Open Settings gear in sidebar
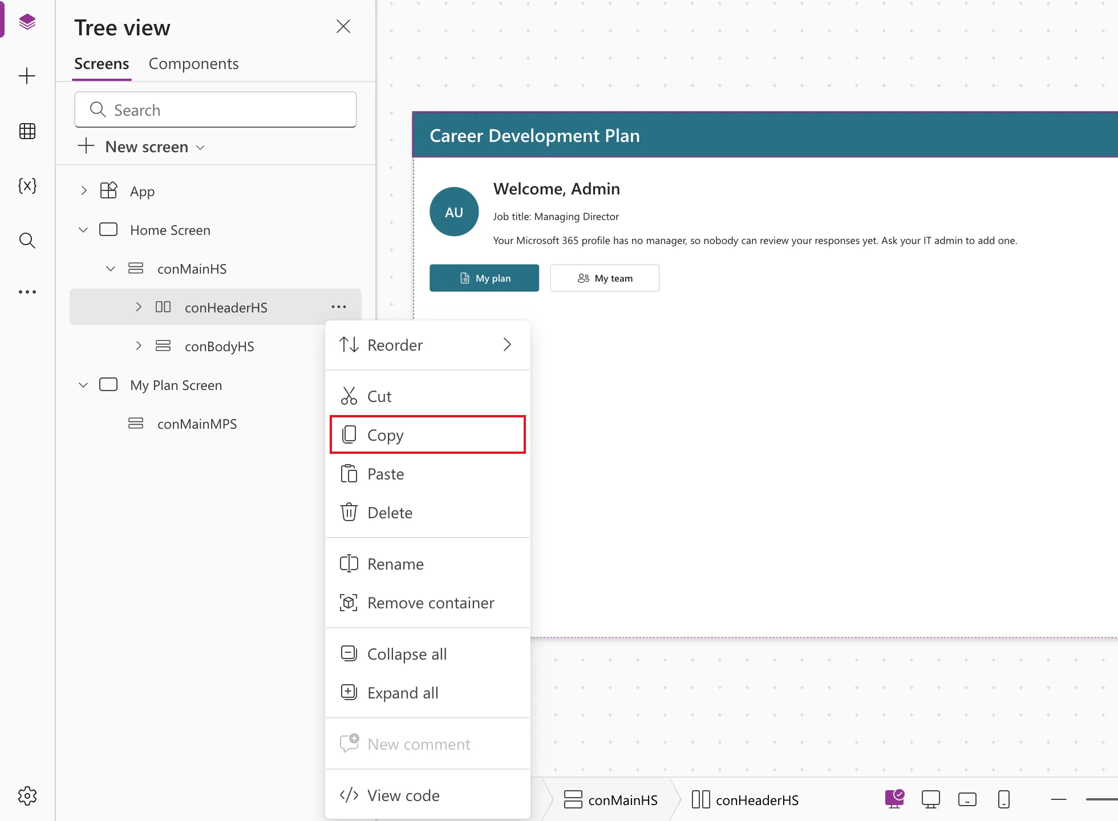 coord(27,796)
